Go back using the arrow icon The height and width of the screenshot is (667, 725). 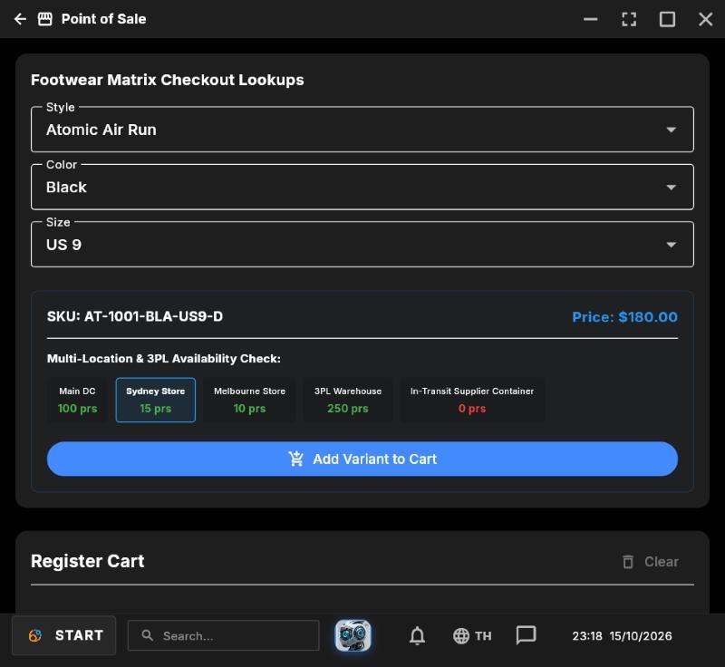20,19
